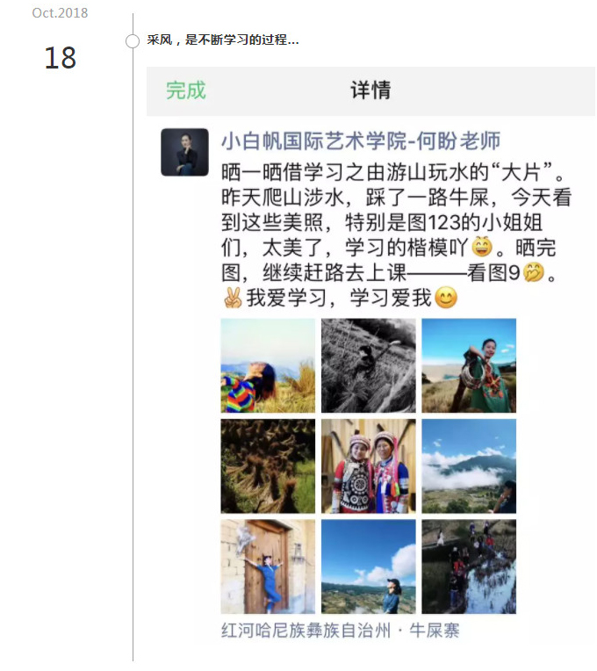Click the victory hand emoji
The image size is (597, 671).
233,298
